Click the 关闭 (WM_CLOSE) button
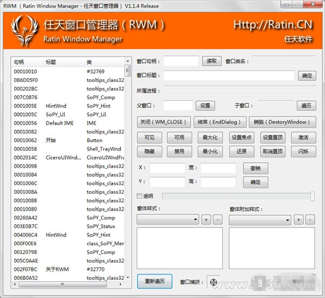This screenshot has width=325, height=298. 164,122
